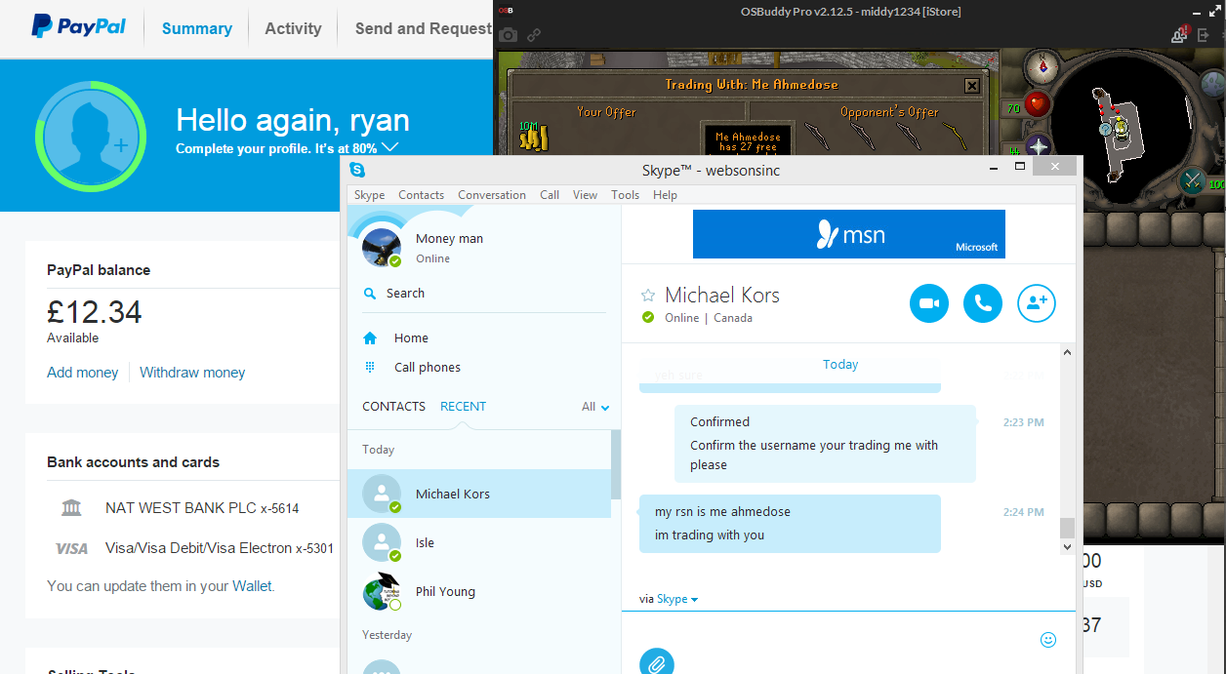Click the chat scrollbar up arrow
Viewport: 1226px width, 674px height.
point(1067,351)
